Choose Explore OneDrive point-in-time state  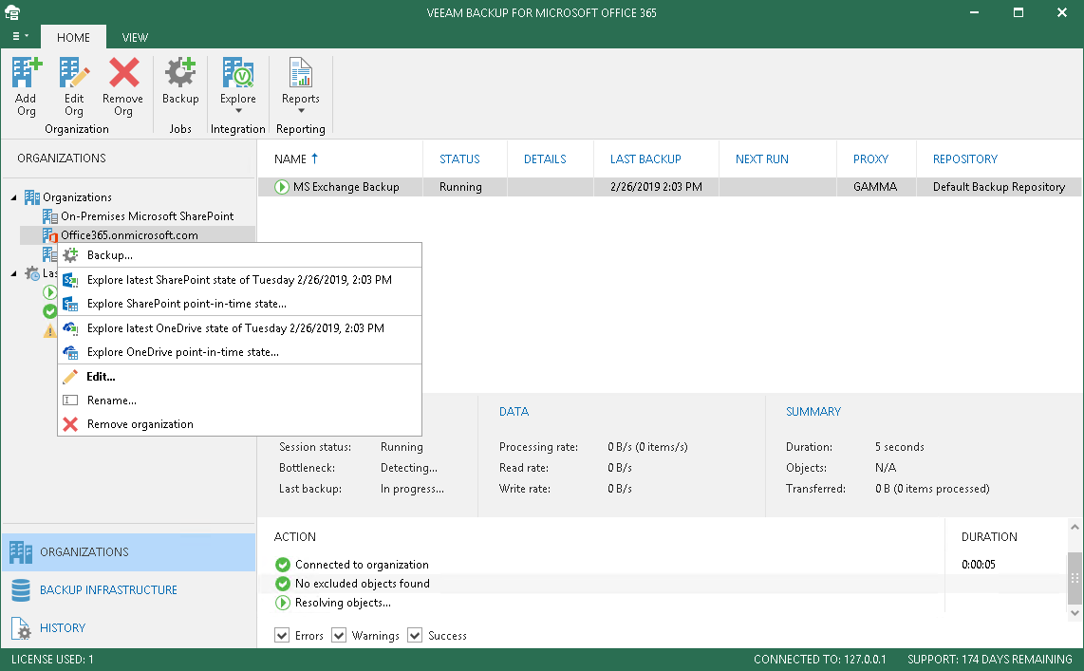coord(240,352)
